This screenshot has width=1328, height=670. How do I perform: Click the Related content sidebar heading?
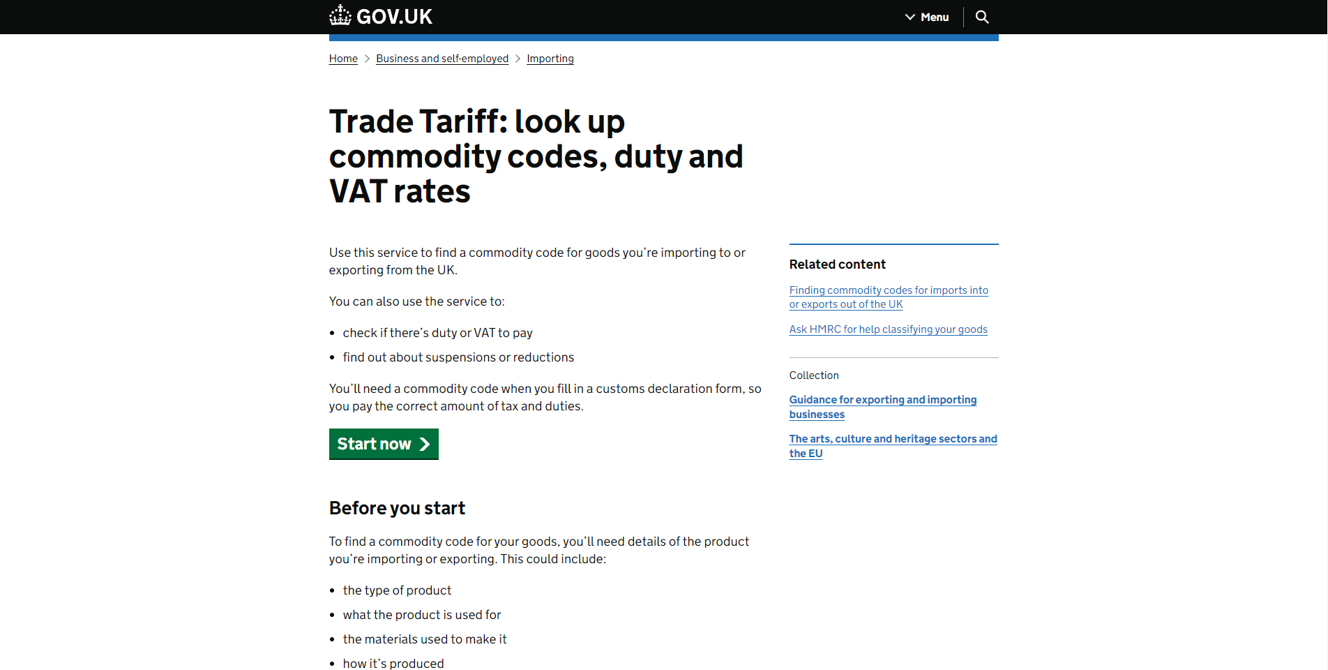(x=837, y=265)
